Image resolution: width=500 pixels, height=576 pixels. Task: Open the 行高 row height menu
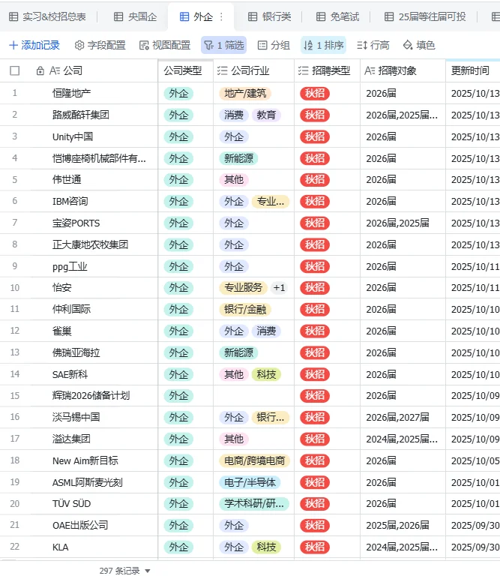click(373, 45)
